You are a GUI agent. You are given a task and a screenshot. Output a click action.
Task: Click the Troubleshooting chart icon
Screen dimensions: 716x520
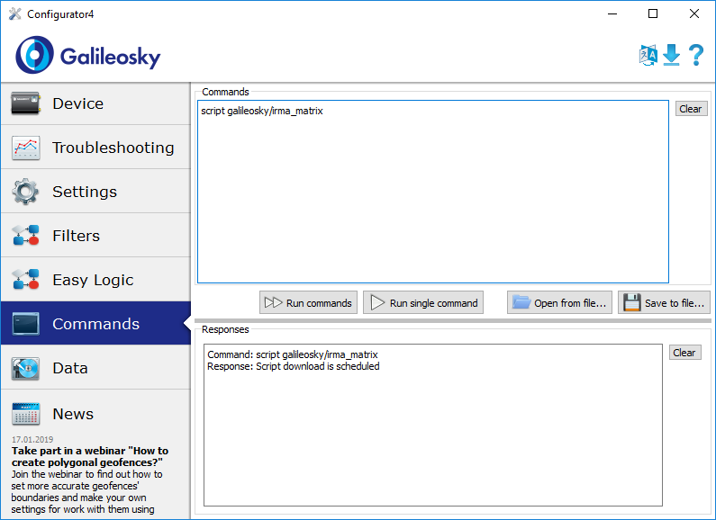click(26, 148)
